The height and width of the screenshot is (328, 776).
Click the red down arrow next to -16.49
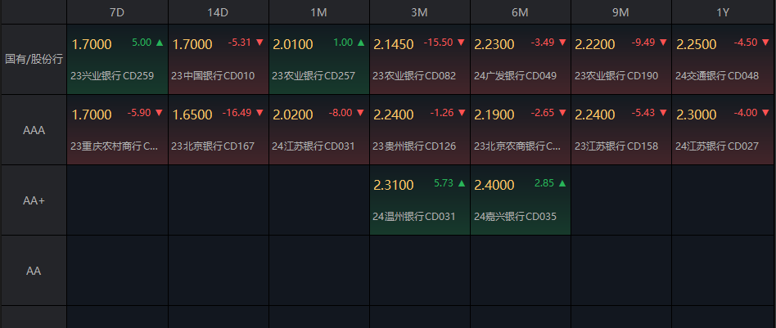click(x=259, y=113)
